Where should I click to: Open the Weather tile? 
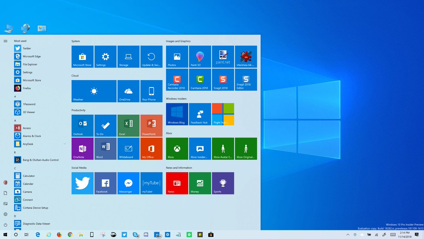[94, 91]
